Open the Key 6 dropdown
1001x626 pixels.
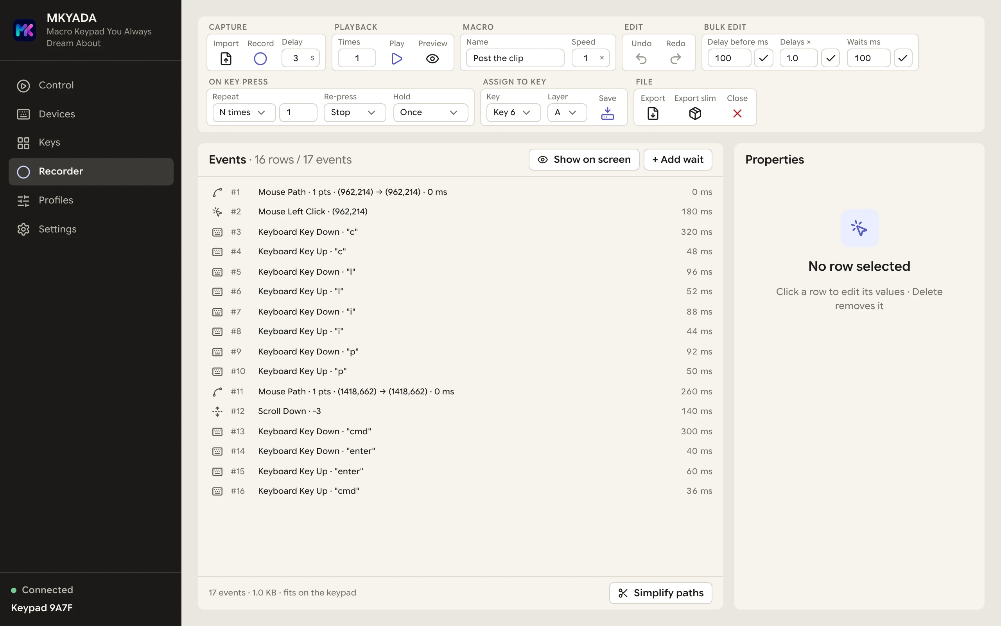click(513, 113)
